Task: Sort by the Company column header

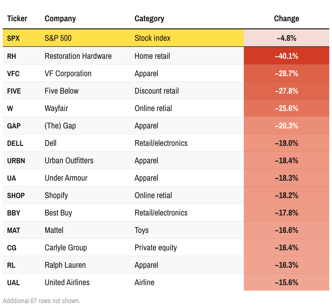Action: click(x=60, y=19)
